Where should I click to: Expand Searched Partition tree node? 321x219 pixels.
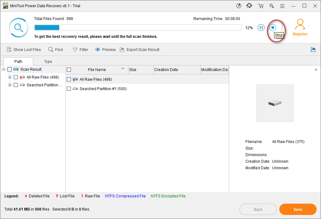(x=10, y=85)
